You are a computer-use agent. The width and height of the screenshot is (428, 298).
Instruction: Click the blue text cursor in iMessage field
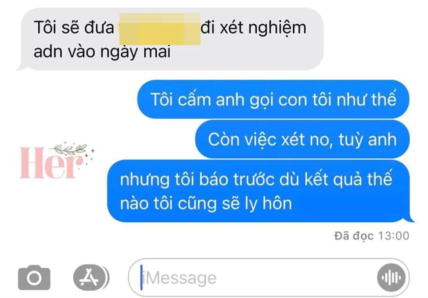point(141,277)
